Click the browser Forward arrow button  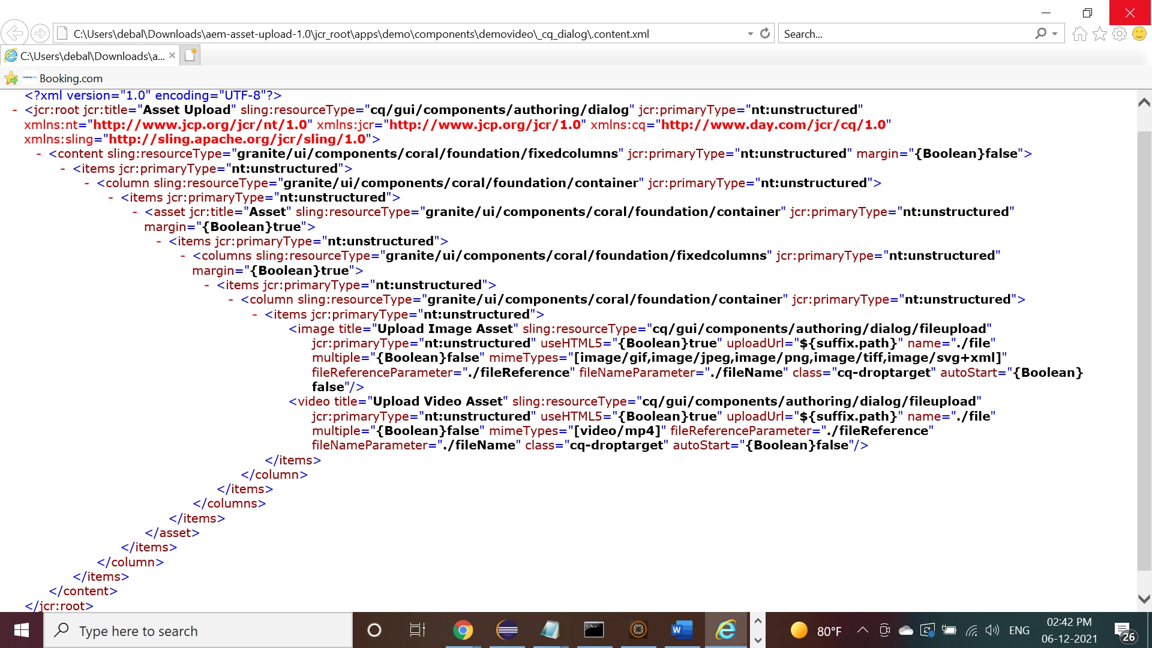(40, 33)
